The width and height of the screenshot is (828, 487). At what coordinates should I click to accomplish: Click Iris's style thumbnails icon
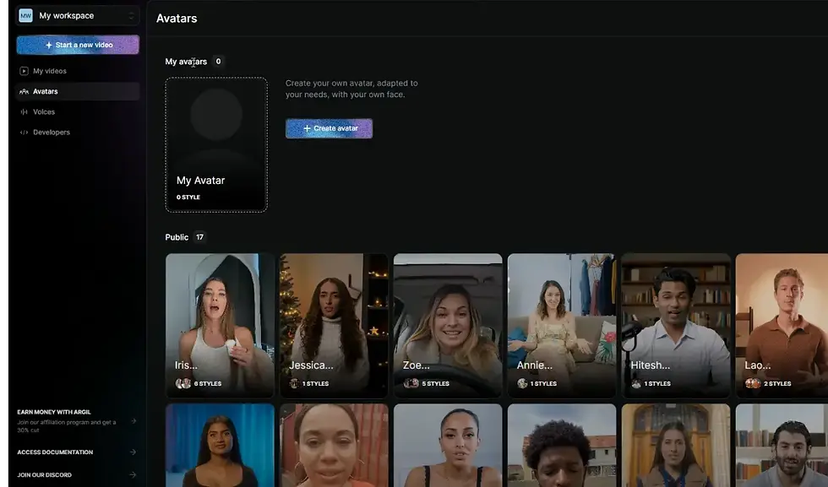tap(183, 383)
